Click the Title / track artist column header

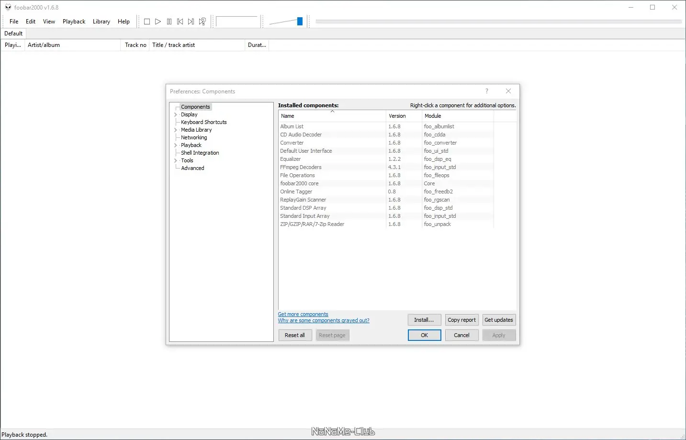(197, 45)
